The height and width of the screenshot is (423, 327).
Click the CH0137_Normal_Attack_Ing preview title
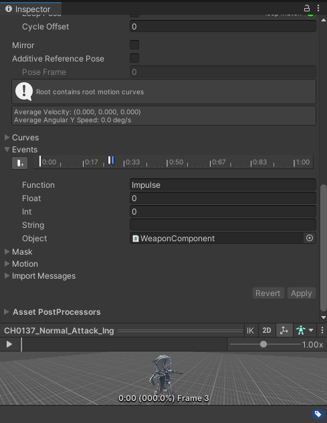(x=59, y=331)
